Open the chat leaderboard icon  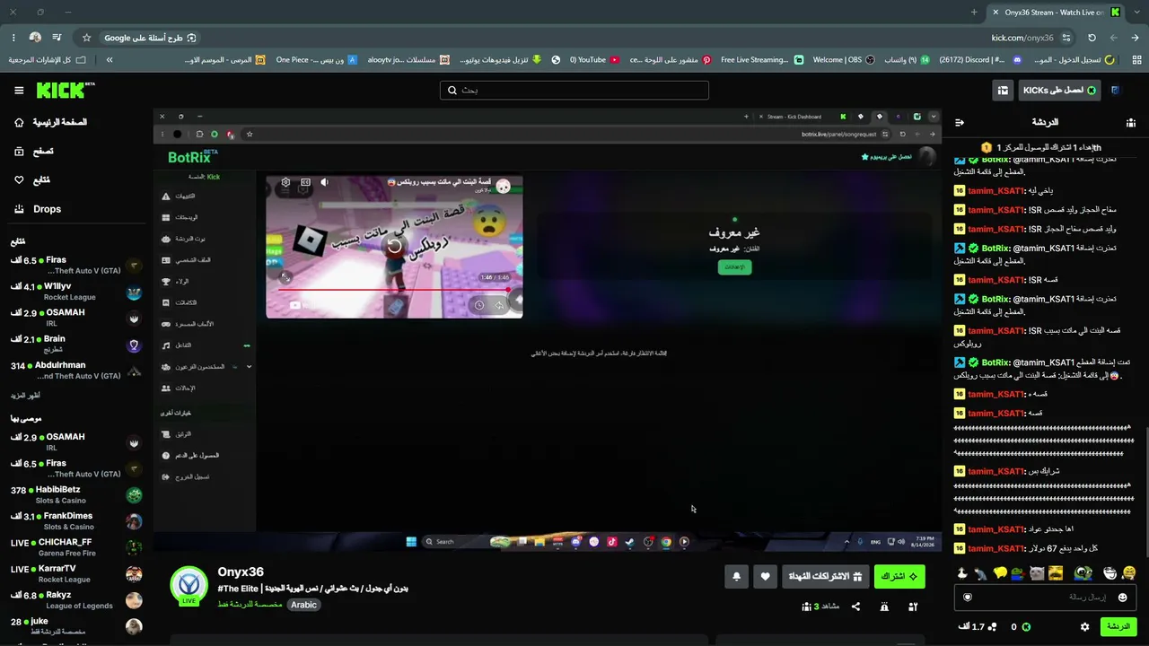[x=1130, y=122]
